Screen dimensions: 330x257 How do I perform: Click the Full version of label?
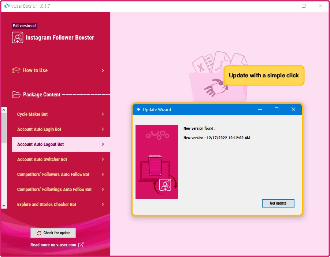coord(25,26)
